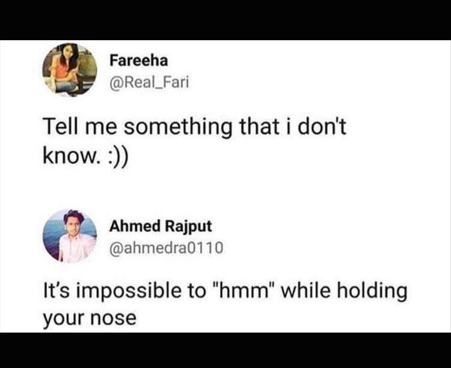This screenshot has height=368, width=451.
Task: Open the Ahmed Rajput display name
Action: pos(160,226)
